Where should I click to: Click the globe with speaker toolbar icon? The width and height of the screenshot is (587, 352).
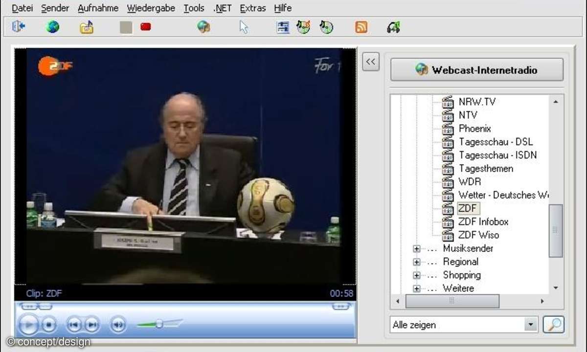point(204,27)
